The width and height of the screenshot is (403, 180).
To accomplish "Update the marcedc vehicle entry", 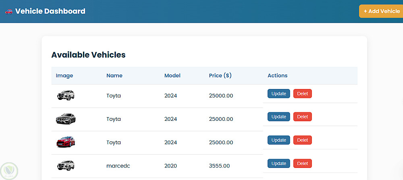I will coord(278,163).
